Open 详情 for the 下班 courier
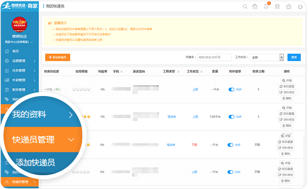Screen dimensions: 308x189 coord(285,136)
